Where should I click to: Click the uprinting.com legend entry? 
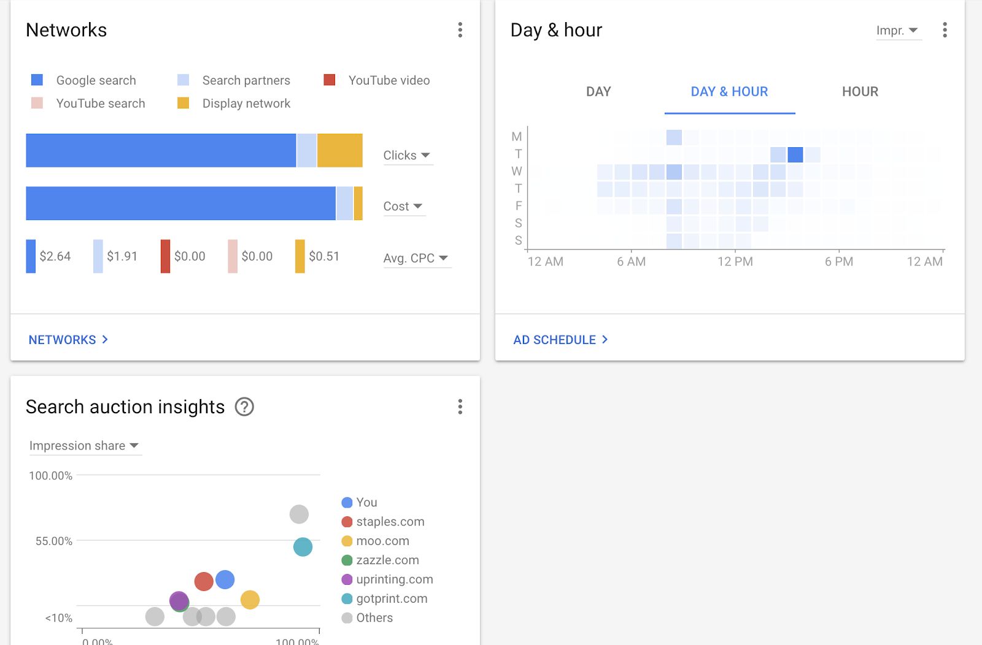(387, 579)
